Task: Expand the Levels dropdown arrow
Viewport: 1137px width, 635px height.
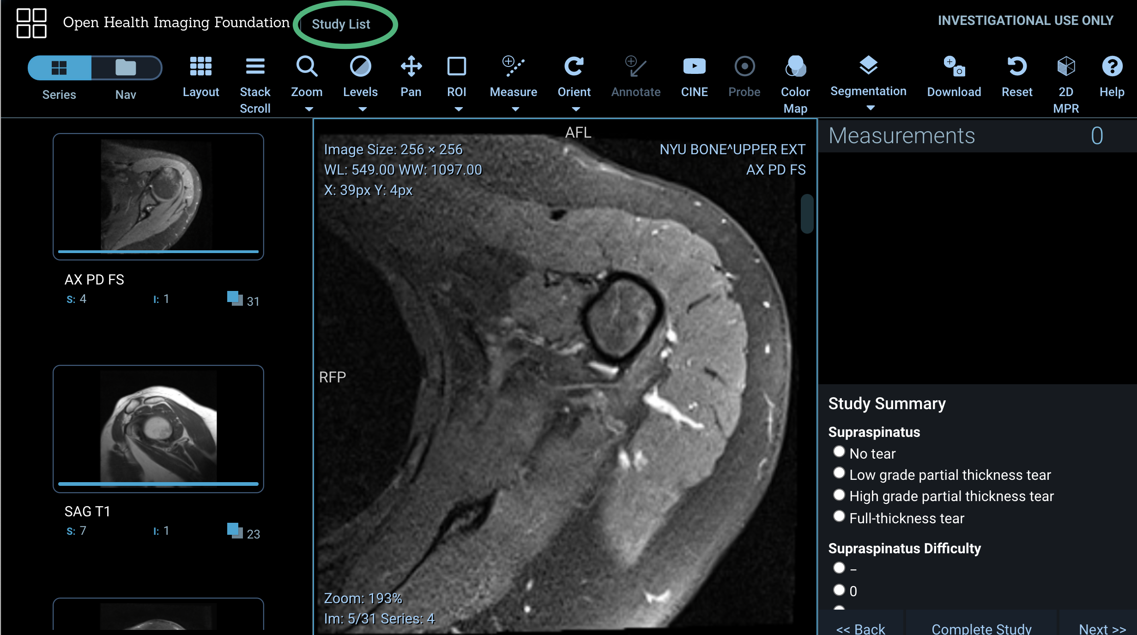Action: [x=363, y=109]
